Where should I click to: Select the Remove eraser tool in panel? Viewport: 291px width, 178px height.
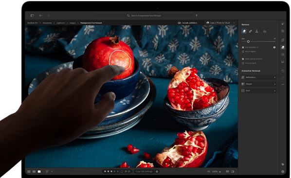[x=244, y=31]
